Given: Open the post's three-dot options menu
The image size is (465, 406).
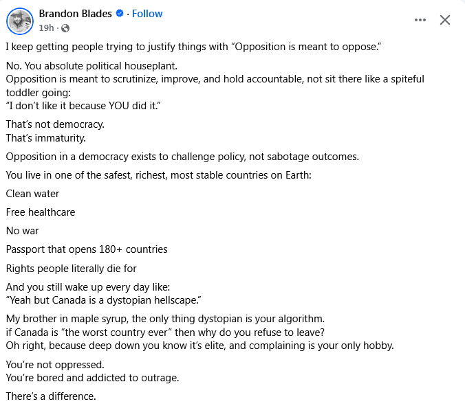Looking at the screenshot, I should pyautogui.click(x=420, y=20).
